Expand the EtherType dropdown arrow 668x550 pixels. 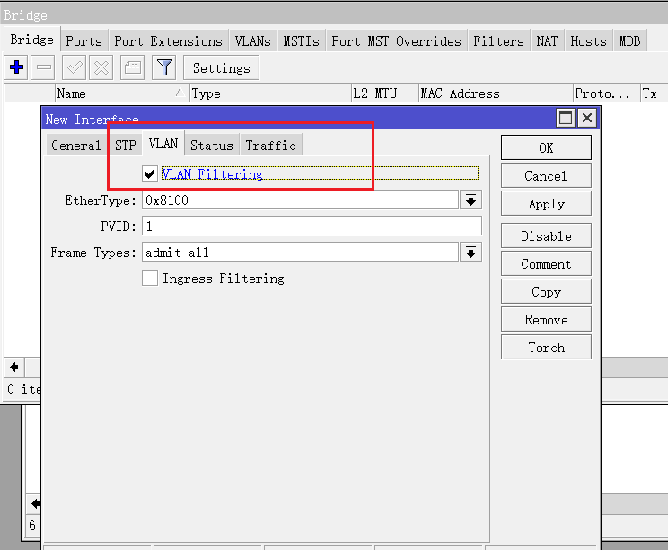pyautogui.click(x=470, y=200)
